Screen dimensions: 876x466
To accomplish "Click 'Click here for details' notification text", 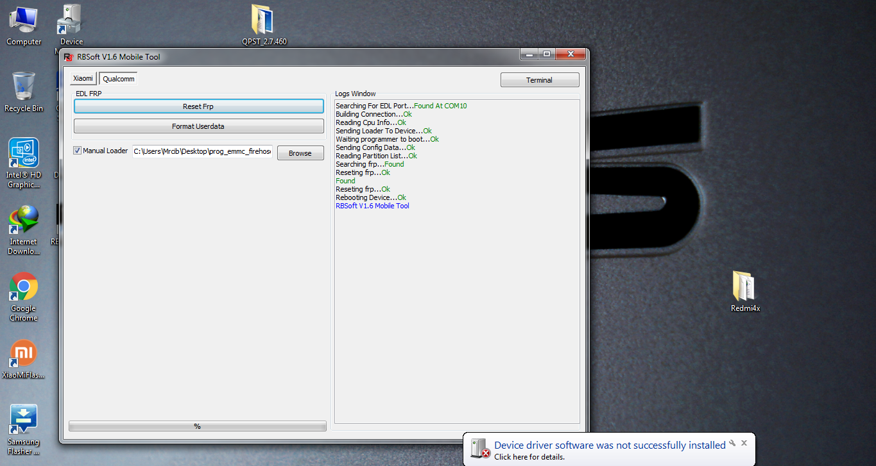I will tap(529, 457).
